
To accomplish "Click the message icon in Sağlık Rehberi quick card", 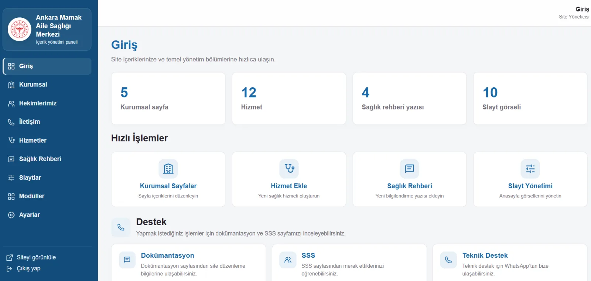I will coord(410,169).
